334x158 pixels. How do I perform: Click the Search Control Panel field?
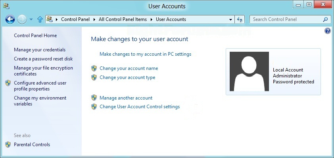point(287,19)
